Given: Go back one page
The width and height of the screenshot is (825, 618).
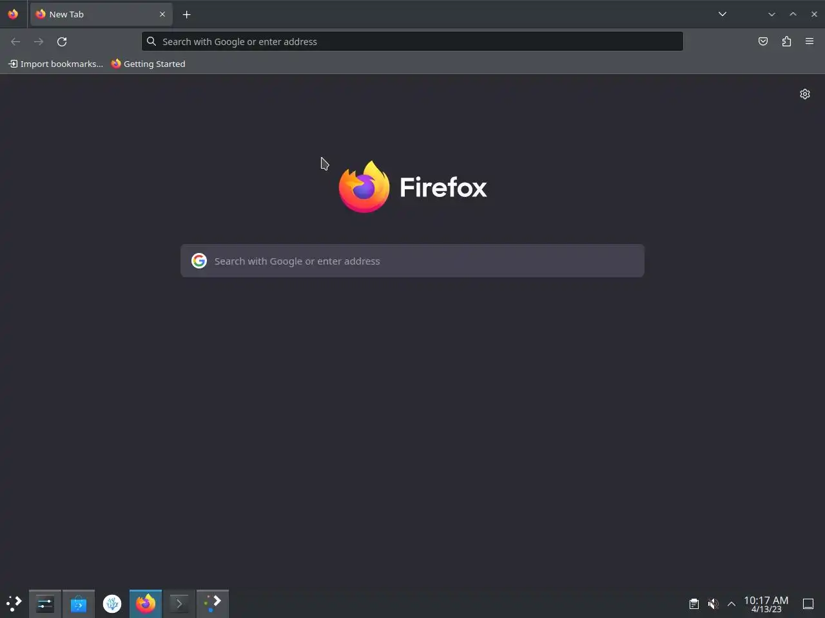Looking at the screenshot, I should click(15, 41).
